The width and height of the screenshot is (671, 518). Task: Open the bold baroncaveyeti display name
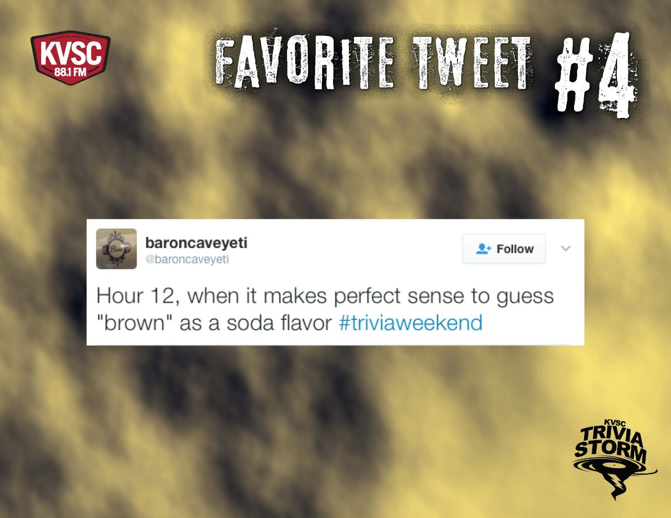196,243
